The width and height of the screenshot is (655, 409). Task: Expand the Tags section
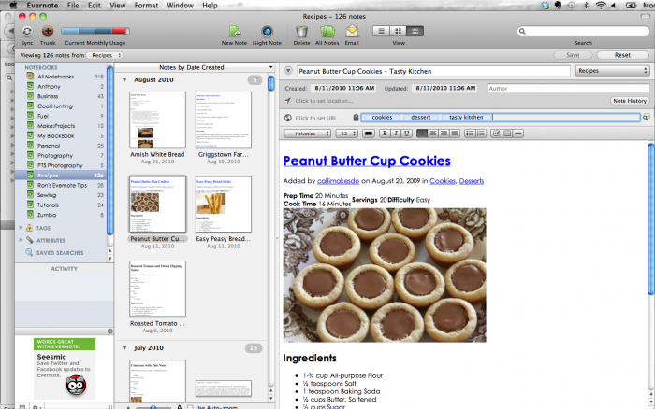(x=21, y=228)
